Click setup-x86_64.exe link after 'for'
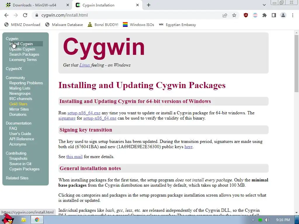 click(x=100, y=118)
